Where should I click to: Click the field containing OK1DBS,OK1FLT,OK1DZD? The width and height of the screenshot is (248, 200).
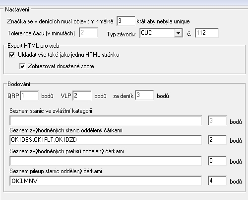click(x=106, y=140)
